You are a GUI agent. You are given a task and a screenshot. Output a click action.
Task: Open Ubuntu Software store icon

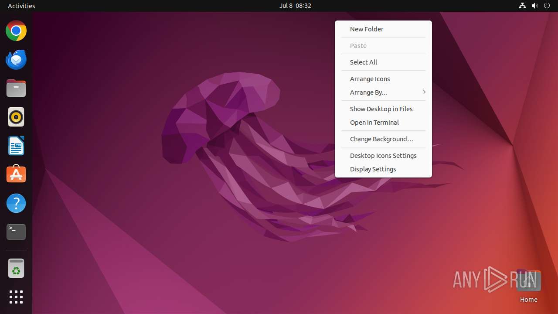pyautogui.click(x=16, y=174)
